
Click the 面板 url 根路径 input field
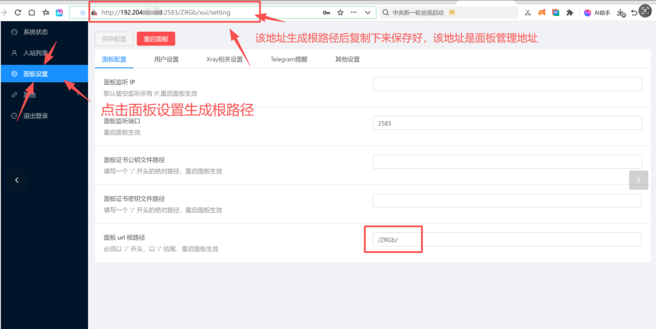click(507, 239)
